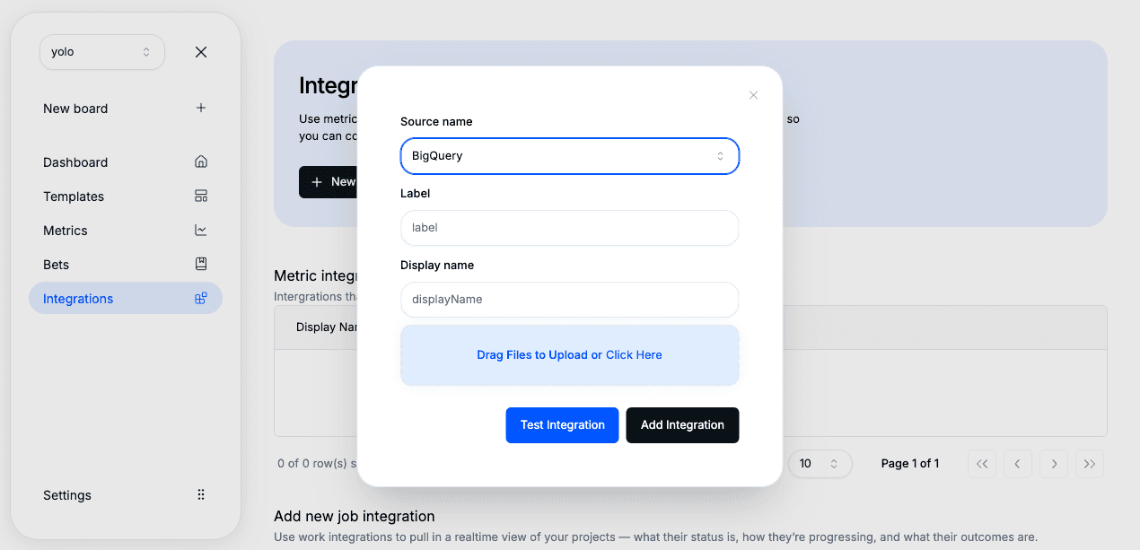Viewport: 1140px width, 550px height.
Task: Go to the Metrics page
Action: (66, 231)
